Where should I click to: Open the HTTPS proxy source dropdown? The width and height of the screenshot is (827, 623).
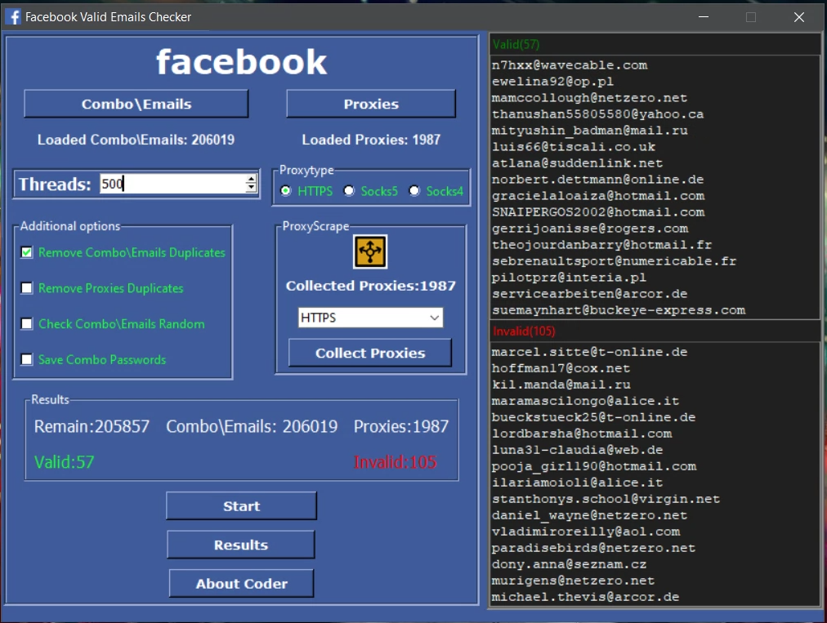[436, 318]
